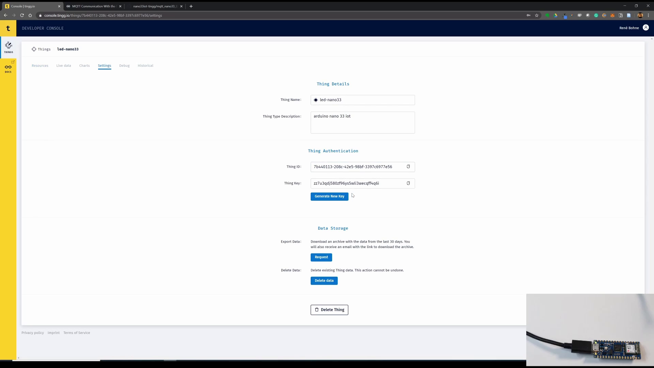Viewport: 654px width, 368px height.
Task: Open the Privacy policy link
Action: [33, 333]
